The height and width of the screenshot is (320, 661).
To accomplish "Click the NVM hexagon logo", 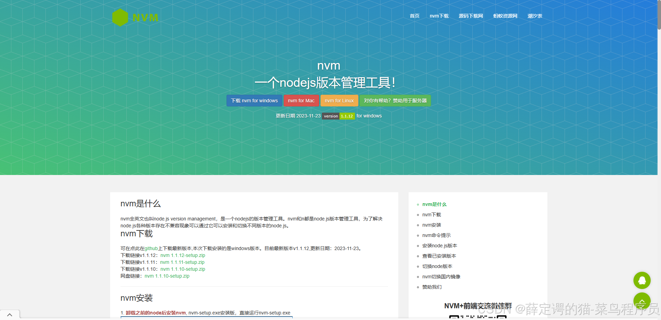I will [120, 17].
